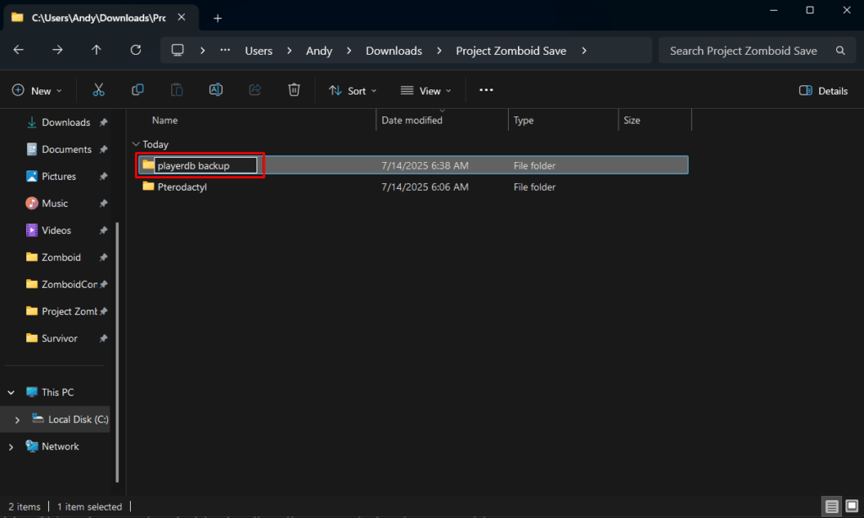The height and width of the screenshot is (518, 864).
Task: Open the See more toolbar options
Action: pyautogui.click(x=486, y=89)
